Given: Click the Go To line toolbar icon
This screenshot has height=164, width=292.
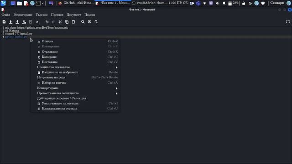Looking at the screenshot, I should tap(96, 22).
